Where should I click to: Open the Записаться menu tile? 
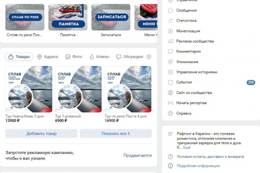[x=111, y=17]
